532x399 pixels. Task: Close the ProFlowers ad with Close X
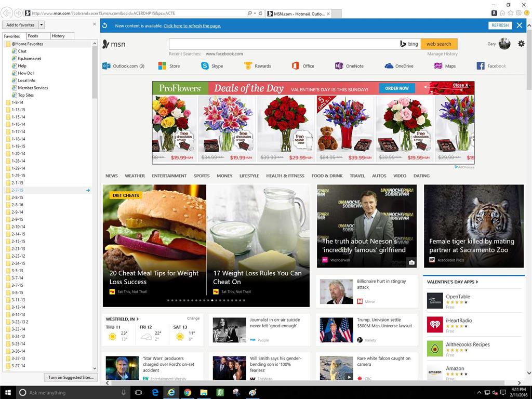[x=460, y=85]
